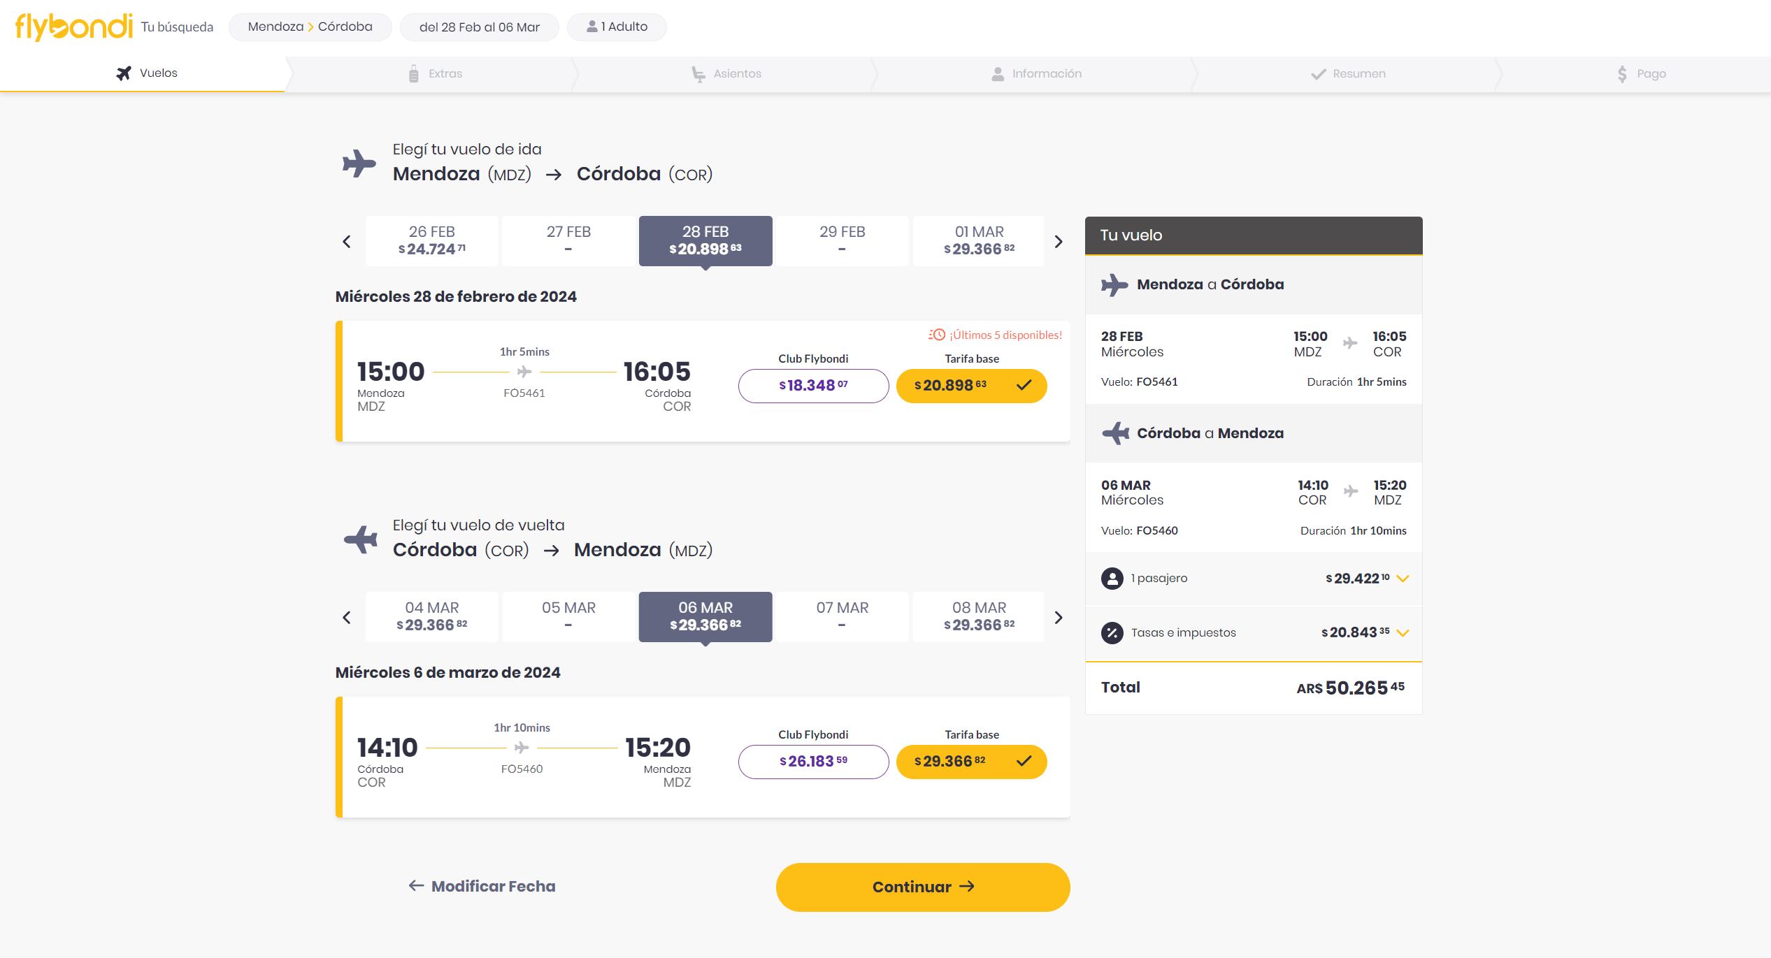Click the Continuar button
1771x958 pixels.
click(x=923, y=887)
